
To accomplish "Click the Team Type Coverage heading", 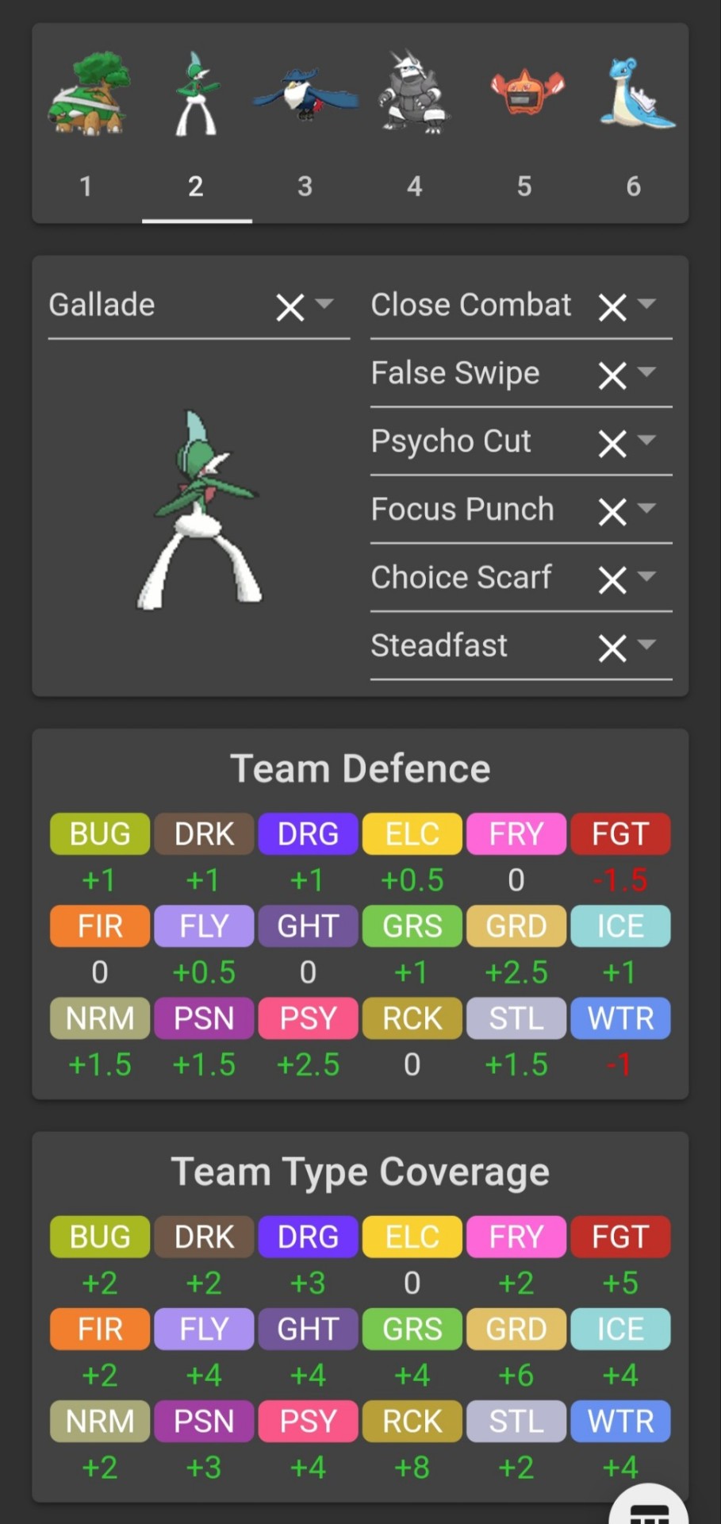I will [x=360, y=1172].
